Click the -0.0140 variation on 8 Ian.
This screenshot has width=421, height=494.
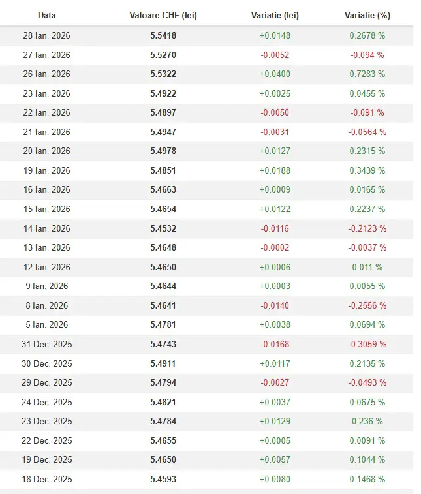(275, 305)
